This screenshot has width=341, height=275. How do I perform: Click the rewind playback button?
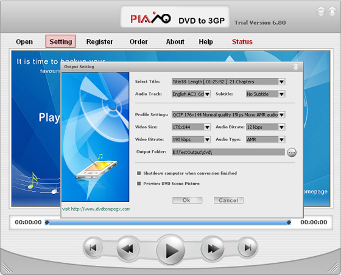coord(128,248)
